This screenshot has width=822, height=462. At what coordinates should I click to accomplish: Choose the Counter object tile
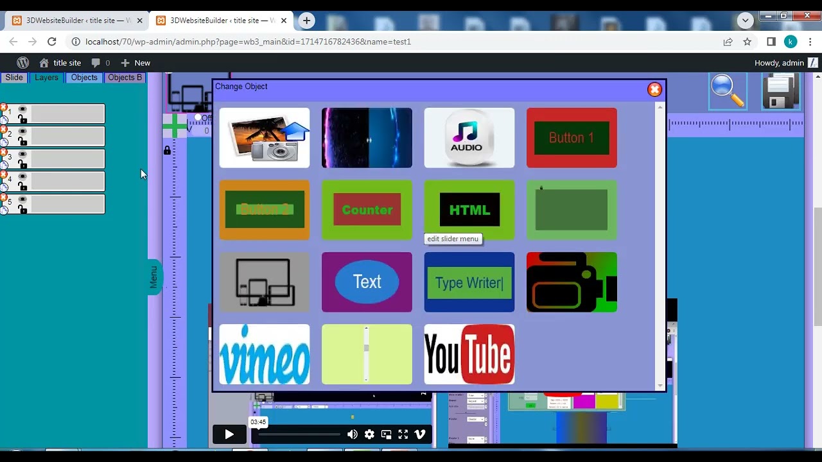367,210
